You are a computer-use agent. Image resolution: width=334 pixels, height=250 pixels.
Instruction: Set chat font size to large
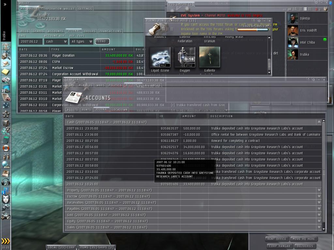pyautogui.click(x=295, y=9)
